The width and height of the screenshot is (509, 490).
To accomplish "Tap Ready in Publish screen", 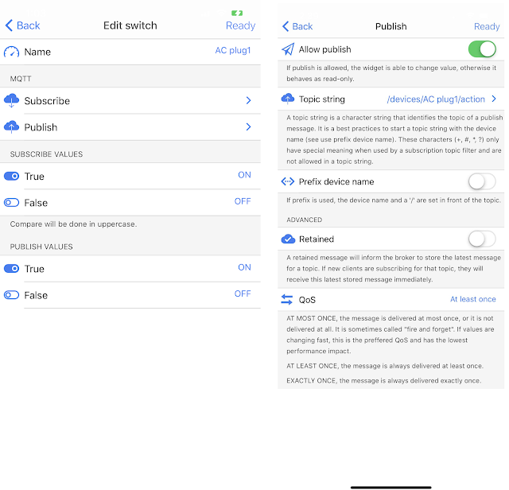I will tap(487, 26).
